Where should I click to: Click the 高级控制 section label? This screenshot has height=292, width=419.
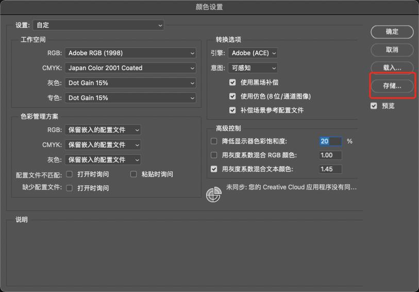tap(228, 128)
